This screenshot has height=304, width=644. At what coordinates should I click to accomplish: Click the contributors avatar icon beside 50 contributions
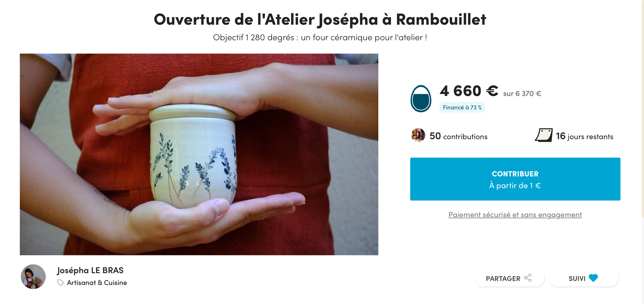(x=418, y=135)
